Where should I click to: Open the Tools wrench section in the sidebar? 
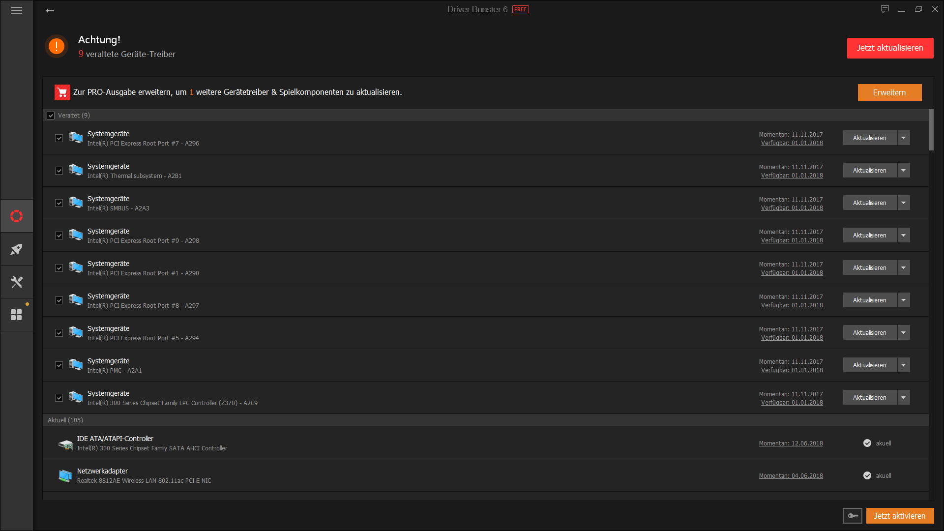16,282
